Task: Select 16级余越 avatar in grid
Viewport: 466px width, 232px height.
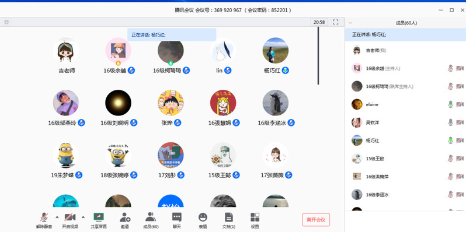Action: (x=119, y=51)
